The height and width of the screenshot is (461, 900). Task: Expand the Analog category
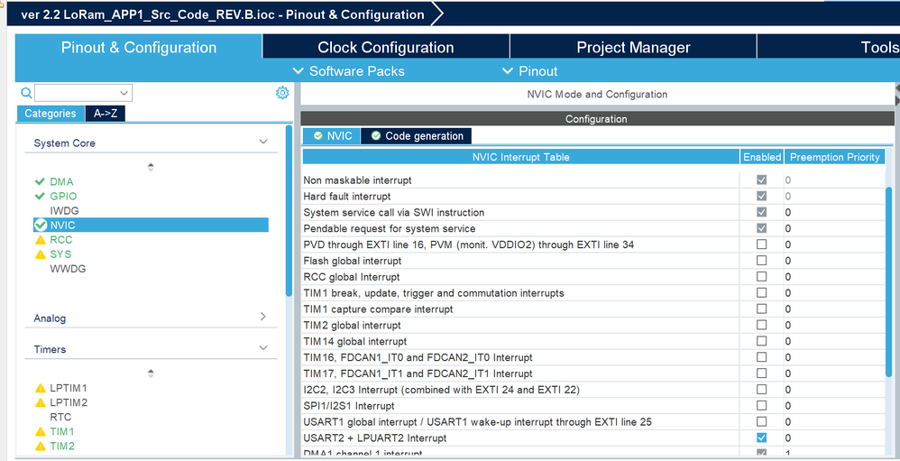point(263,317)
